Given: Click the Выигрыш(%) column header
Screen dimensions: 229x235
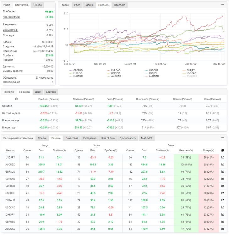Looking at the screenshot, I should [186, 150].
